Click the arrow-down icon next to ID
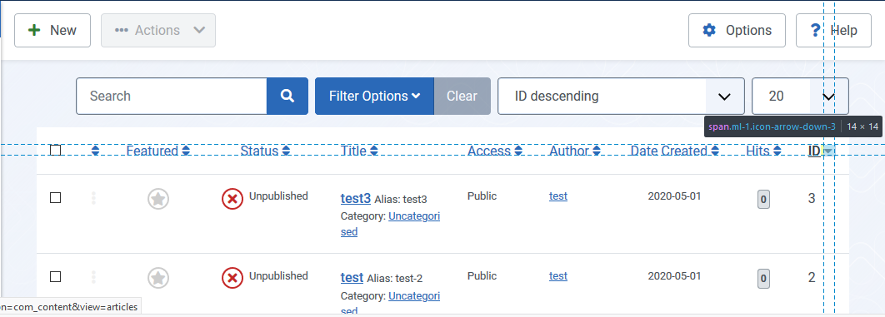Image resolution: width=885 pixels, height=317 pixels. [828, 151]
